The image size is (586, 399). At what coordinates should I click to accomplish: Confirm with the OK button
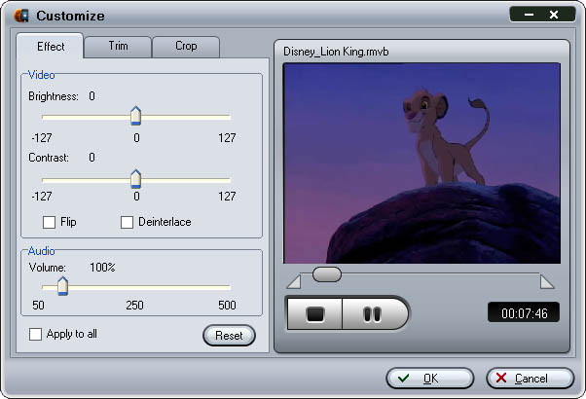(x=430, y=379)
